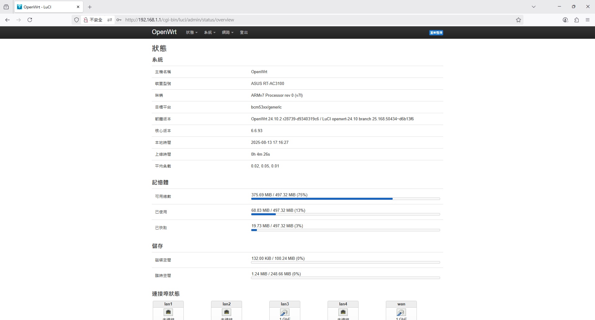
Task: Click the 登出 logout link
Action: coord(244,33)
